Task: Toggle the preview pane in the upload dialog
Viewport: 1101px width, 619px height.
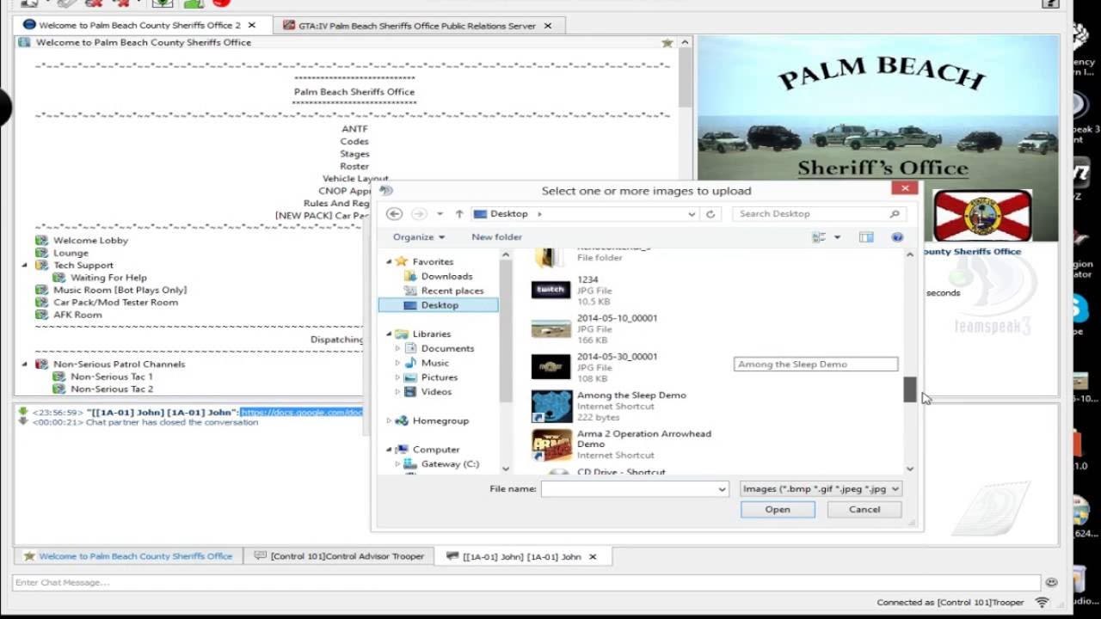Action: coord(865,237)
